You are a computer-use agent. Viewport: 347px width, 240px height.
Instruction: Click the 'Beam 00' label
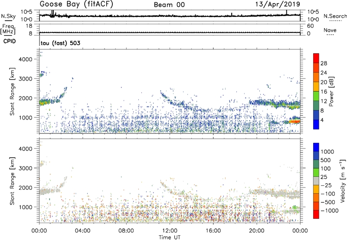pyautogui.click(x=169, y=5)
